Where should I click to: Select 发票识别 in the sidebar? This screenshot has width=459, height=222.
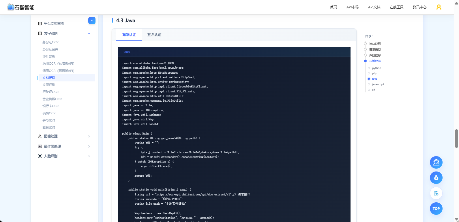pyautogui.click(x=48, y=85)
